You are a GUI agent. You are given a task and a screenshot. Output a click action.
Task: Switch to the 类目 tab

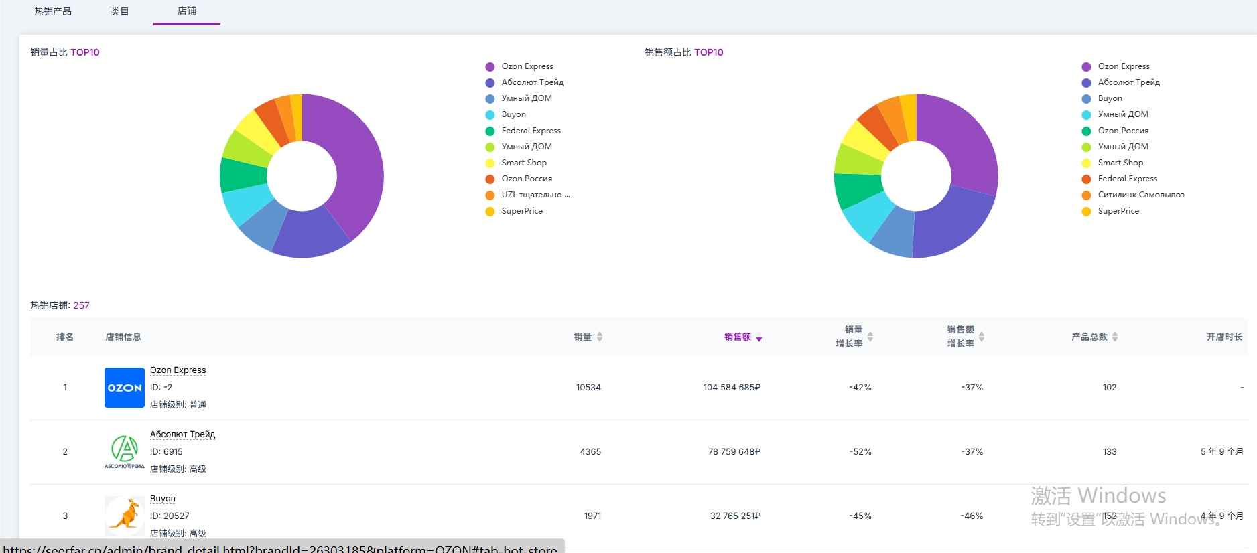(120, 11)
